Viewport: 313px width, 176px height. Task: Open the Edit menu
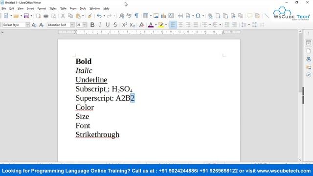coord(12,9)
